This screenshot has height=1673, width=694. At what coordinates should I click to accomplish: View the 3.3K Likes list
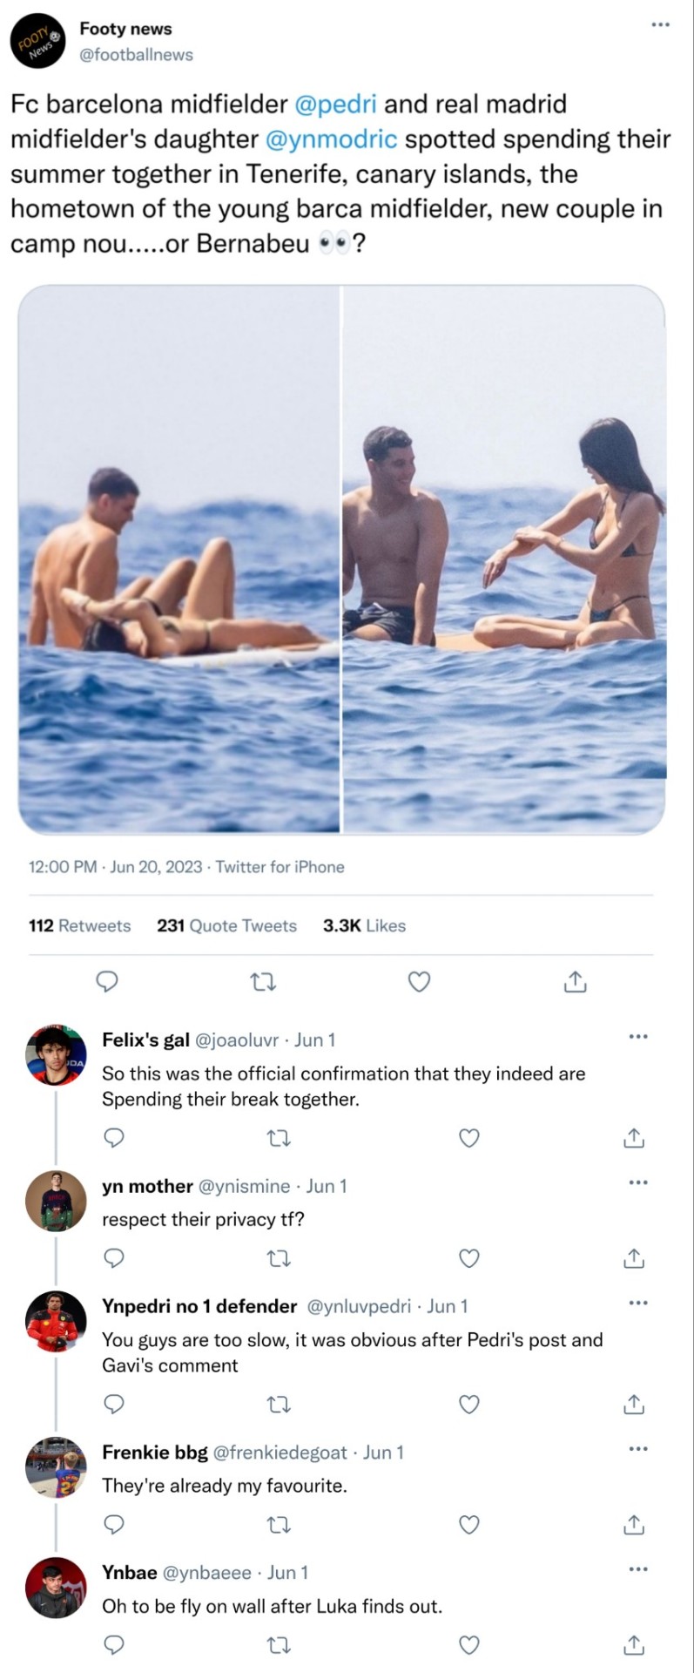coord(364,925)
